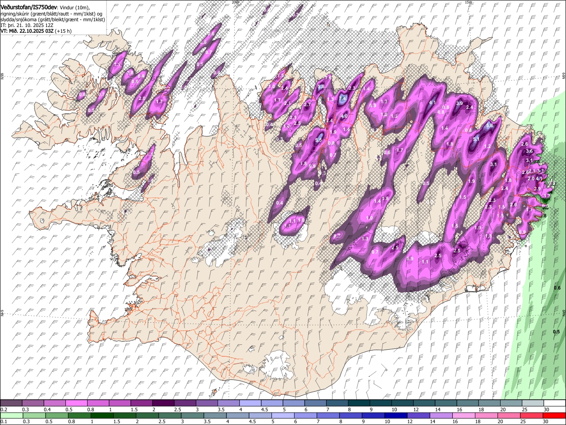Viewport: 566px width, 425px height.
Task: Click the upper legend swatch starting at 6
Action: [x=316, y=403]
